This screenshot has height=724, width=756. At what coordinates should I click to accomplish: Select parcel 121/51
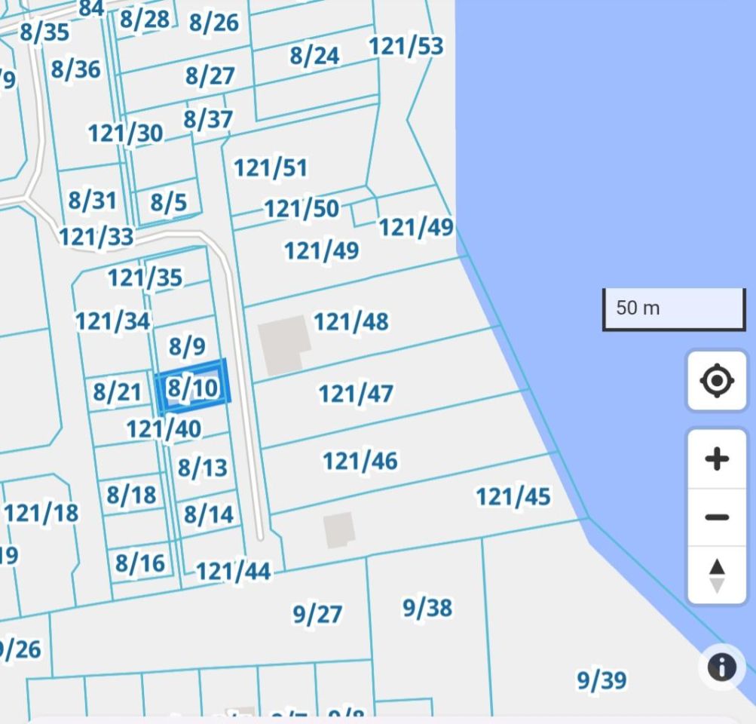click(271, 168)
